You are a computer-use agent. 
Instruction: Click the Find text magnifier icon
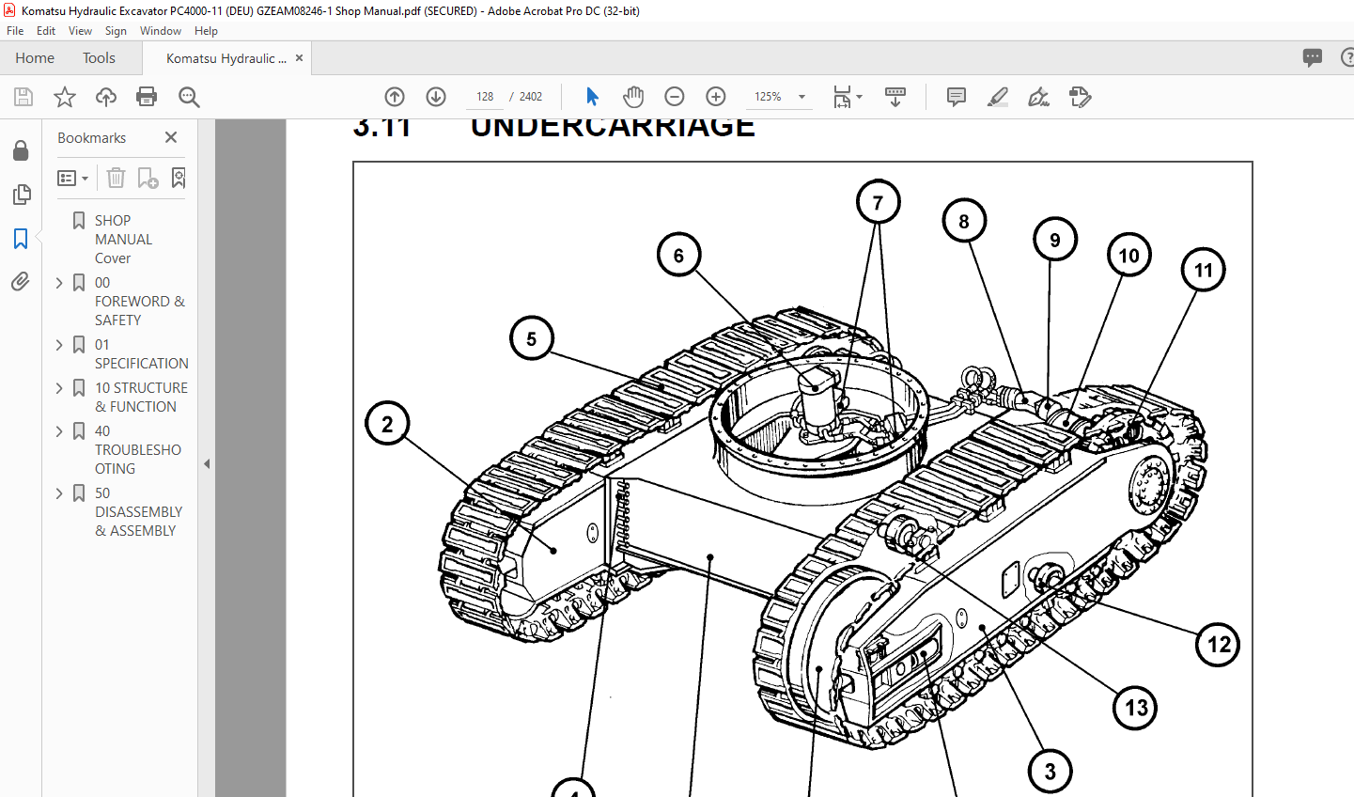coord(189,97)
